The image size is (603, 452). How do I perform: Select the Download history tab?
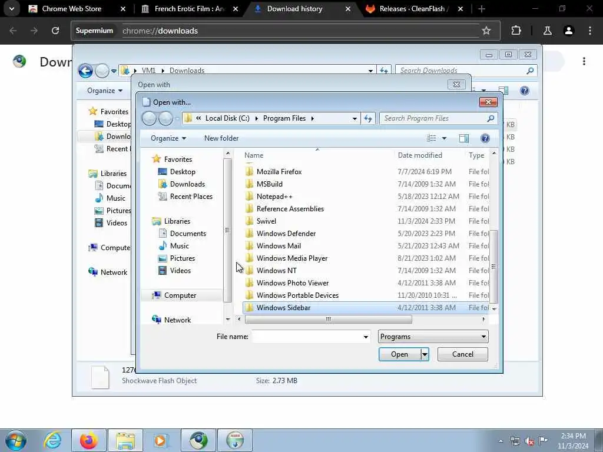(x=294, y=8)
